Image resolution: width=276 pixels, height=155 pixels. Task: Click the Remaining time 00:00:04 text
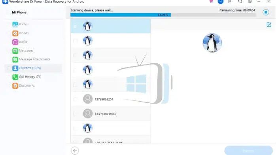(x=237, y=10)
